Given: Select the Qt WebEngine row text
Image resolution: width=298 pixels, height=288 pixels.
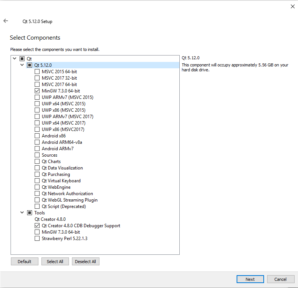Looking at the screenshot, I should click(x=56, y=187).
